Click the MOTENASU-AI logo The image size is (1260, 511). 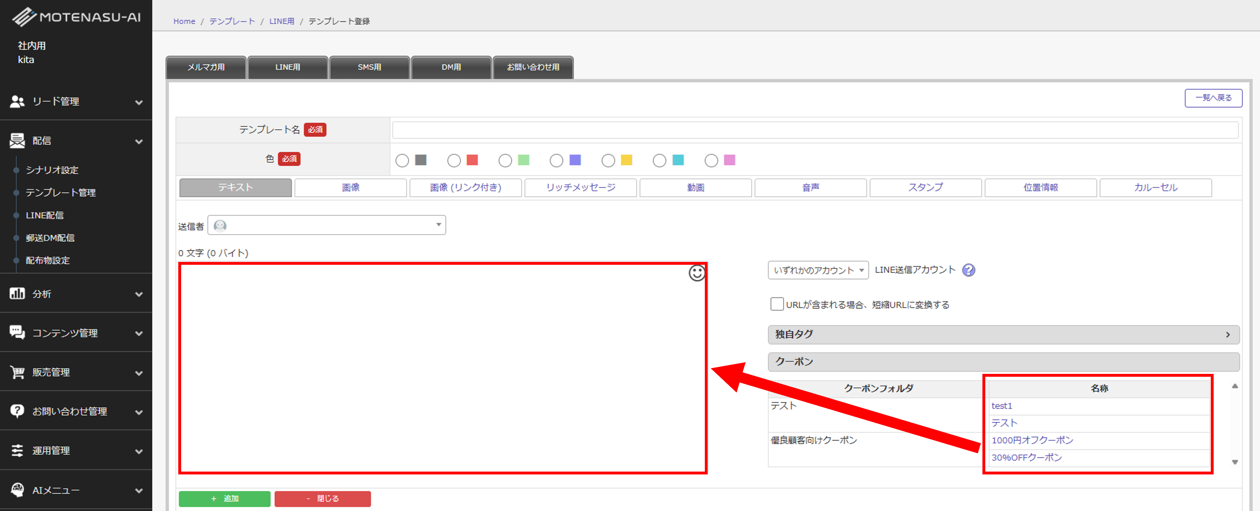click(76, 17)
